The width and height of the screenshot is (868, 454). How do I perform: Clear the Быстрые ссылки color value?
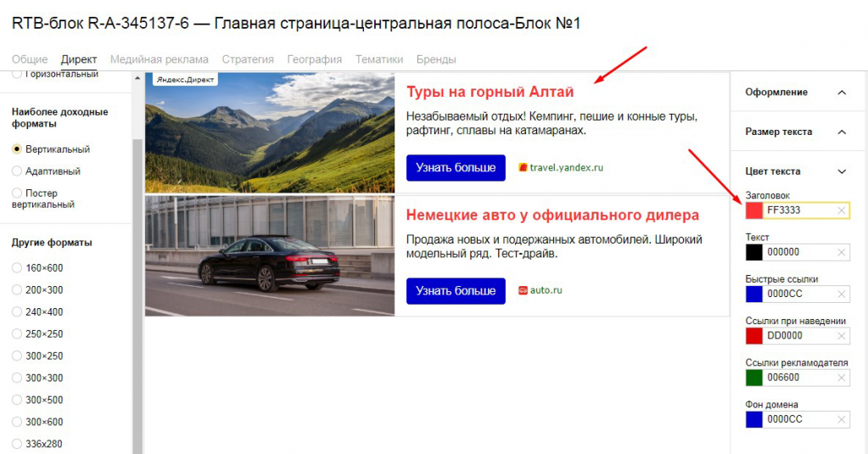pyautogui.click(x=841, y=294)
